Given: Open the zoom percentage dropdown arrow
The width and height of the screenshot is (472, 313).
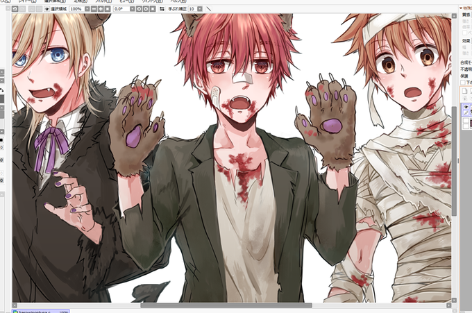Looking at the screenshot, I should click(x=87, y=9).
